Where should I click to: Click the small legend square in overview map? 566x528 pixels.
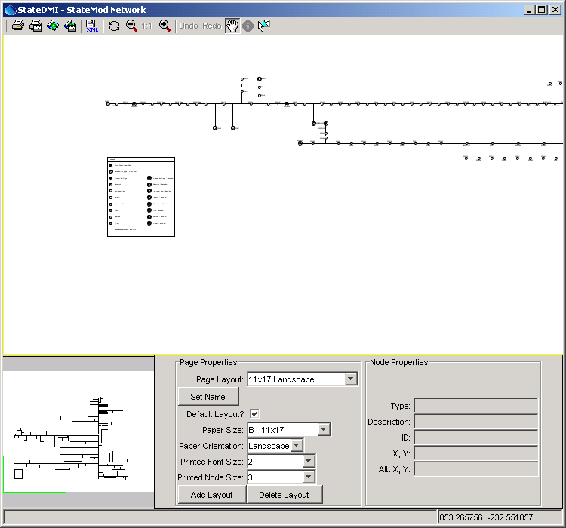pos(18,474)
